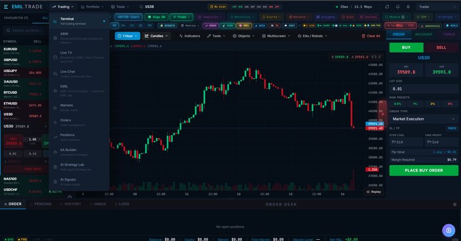The image size is (461, 241).
Task: Open Live Chat from the Trading menu
Action: point(79,74)
